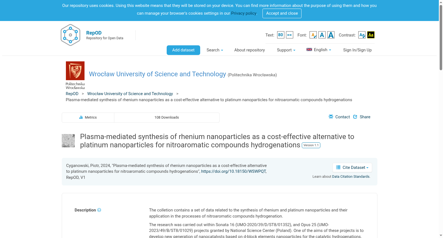Open the Search dropdown menu
443x238 pixels.
pyautogui.click(x=215, y=50)
